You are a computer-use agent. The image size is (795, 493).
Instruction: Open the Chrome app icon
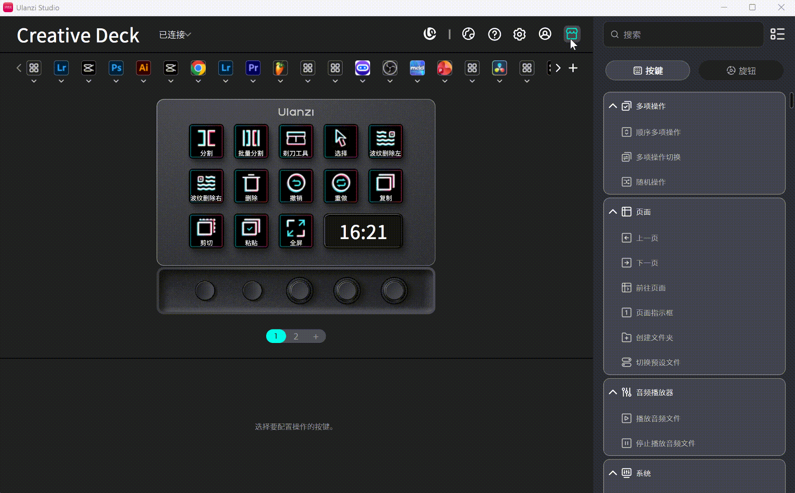click(198, 68)
